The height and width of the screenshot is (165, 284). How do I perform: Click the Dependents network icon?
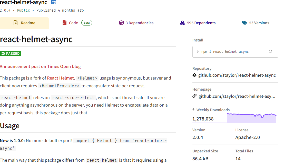[x=182, y=23]
